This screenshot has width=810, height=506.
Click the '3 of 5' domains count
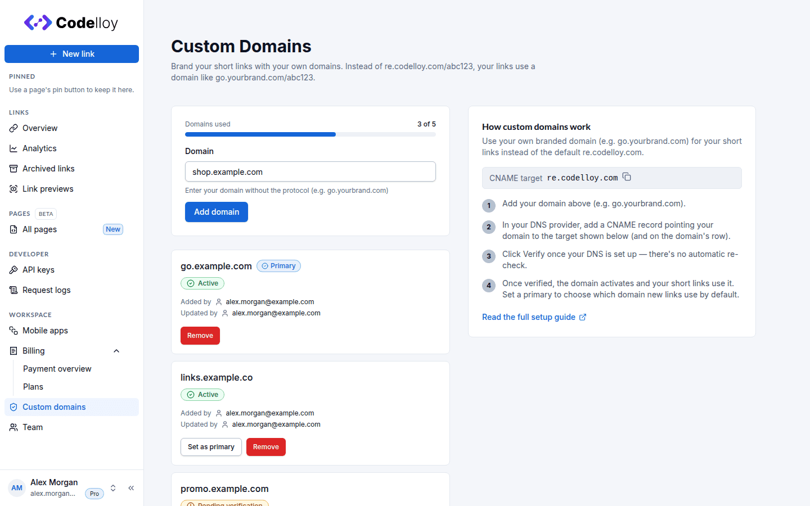426,124
